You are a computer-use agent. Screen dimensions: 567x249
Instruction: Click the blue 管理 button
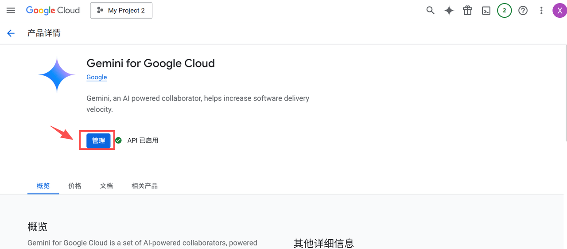98,140
